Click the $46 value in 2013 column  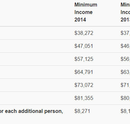[x=125, y=46]
